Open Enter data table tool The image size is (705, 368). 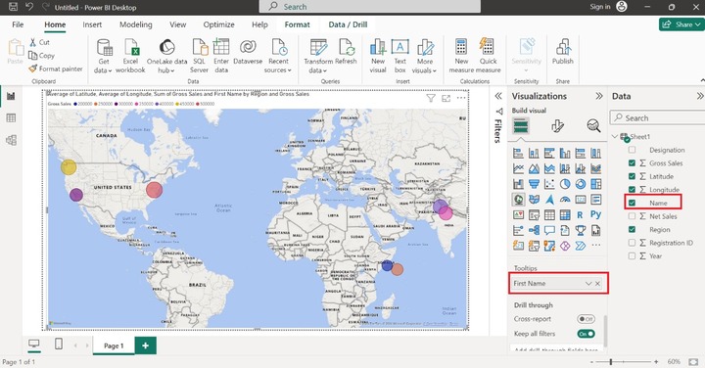(221, 56)
